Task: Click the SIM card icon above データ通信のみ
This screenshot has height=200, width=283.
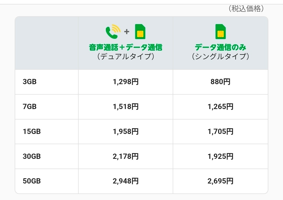Action: [220, 31]
